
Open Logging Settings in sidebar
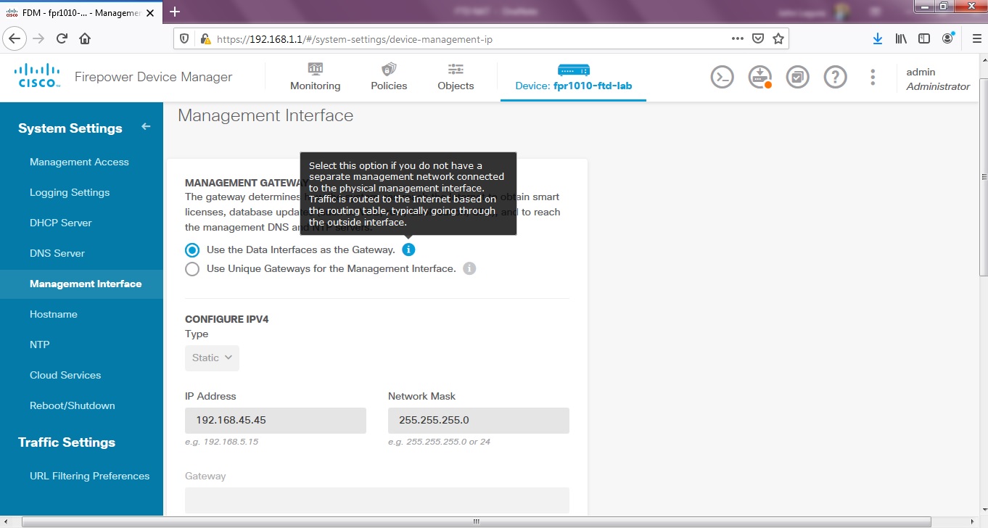pyautogui.click(x=70, y=192)
